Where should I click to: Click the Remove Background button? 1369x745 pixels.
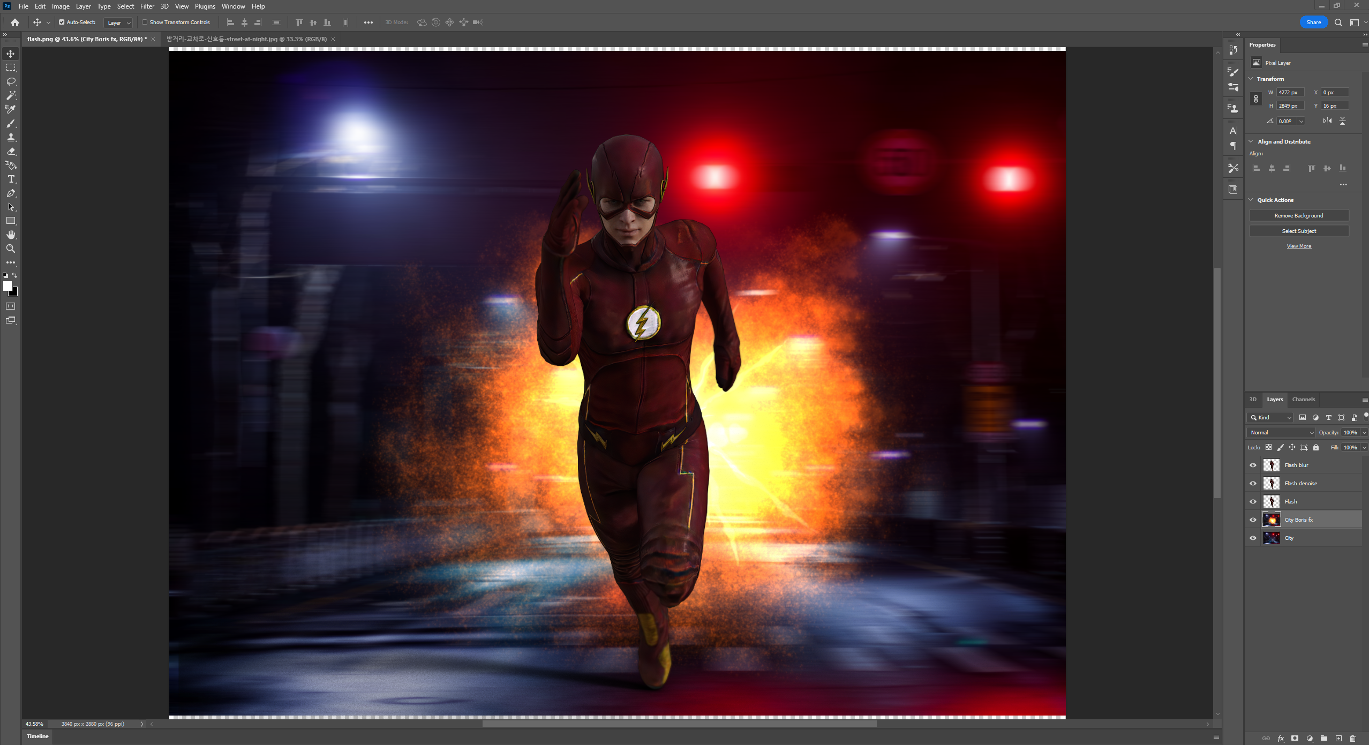pos(1299,215)
